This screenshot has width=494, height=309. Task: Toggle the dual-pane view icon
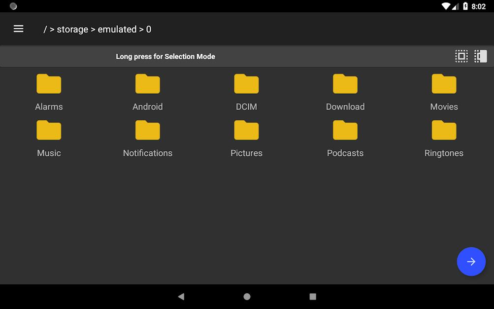tap(480, 57)
